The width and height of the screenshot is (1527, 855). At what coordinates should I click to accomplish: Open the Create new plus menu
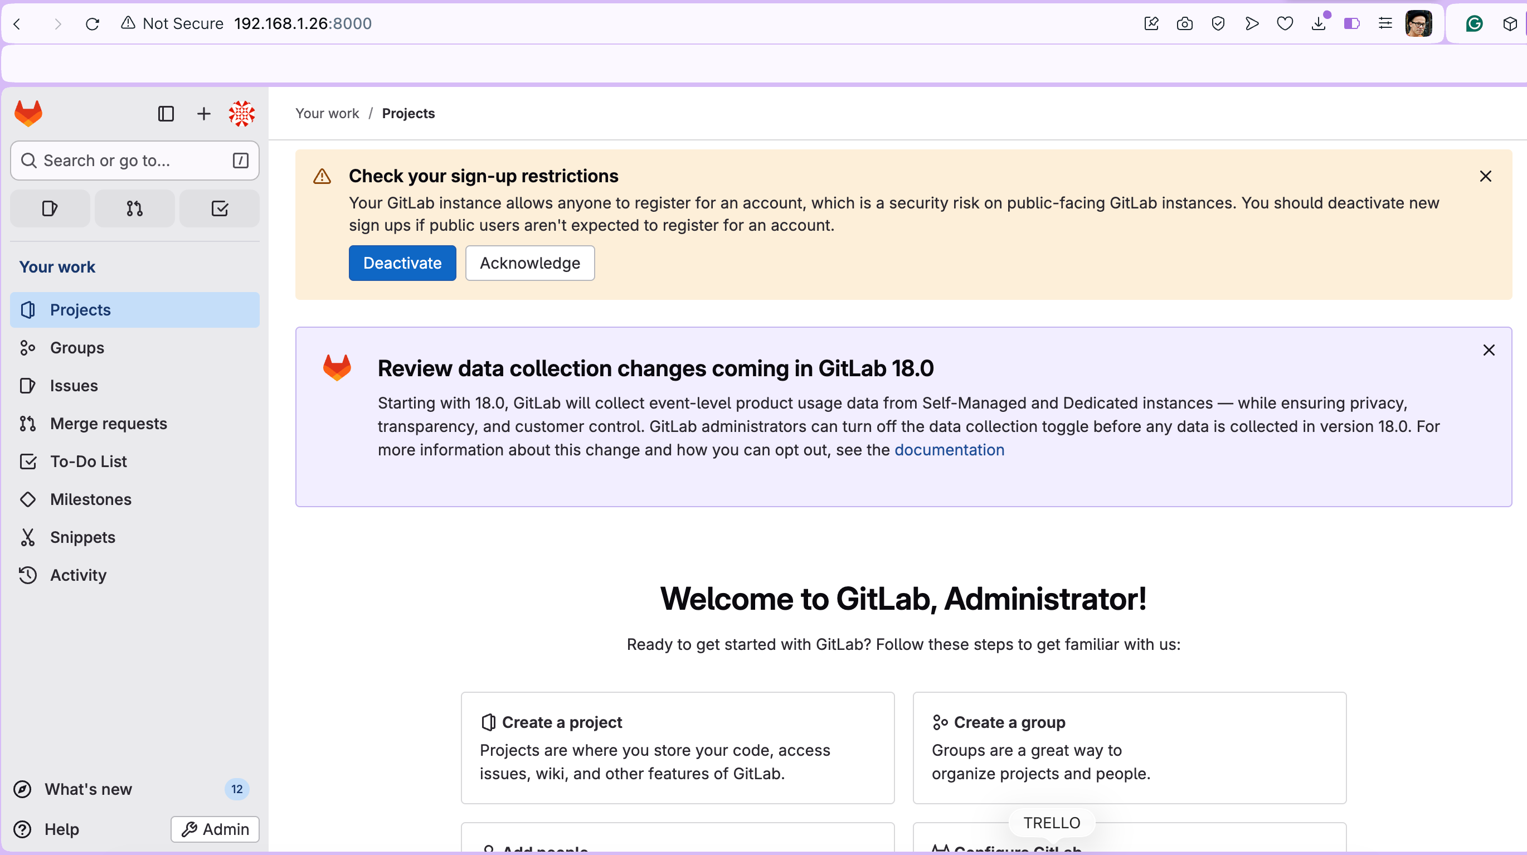click(x=203, y=113)
